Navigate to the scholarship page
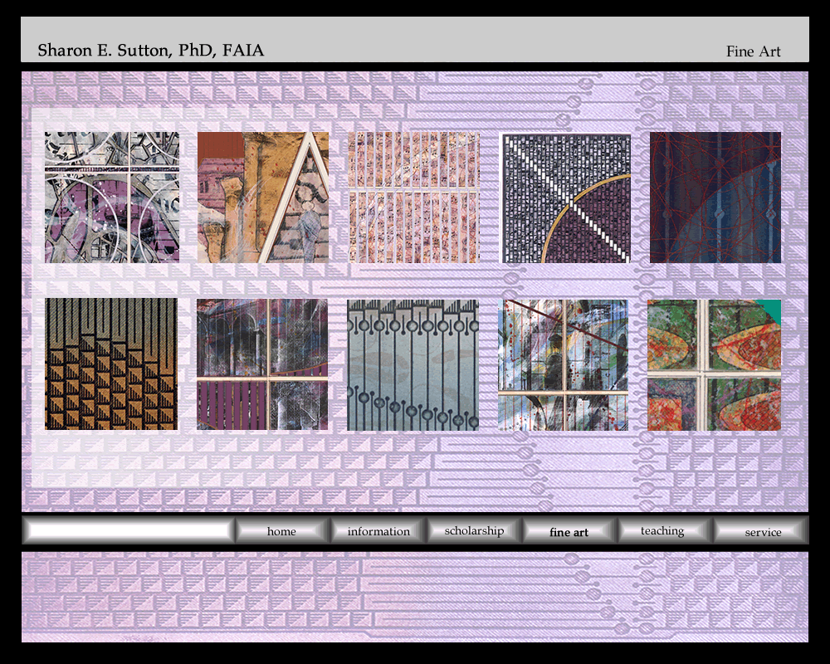 [474, 531]
